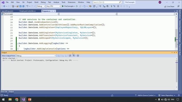182x102 pixels.
Task: Open the Analyze menu
Action: coord(56,2)
